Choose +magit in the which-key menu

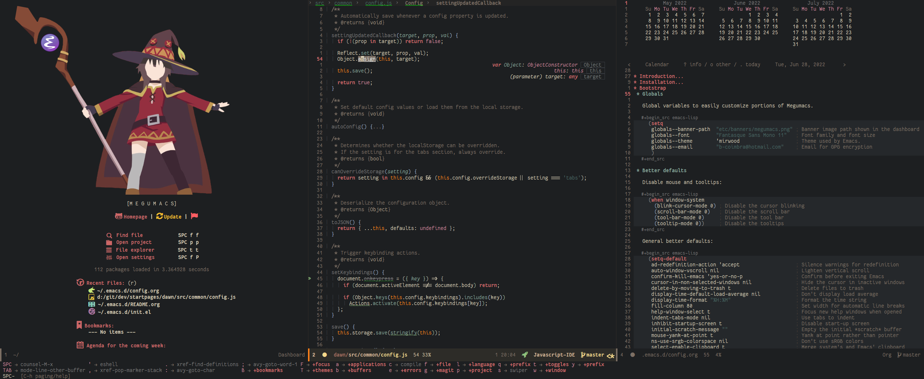[445, 370]
